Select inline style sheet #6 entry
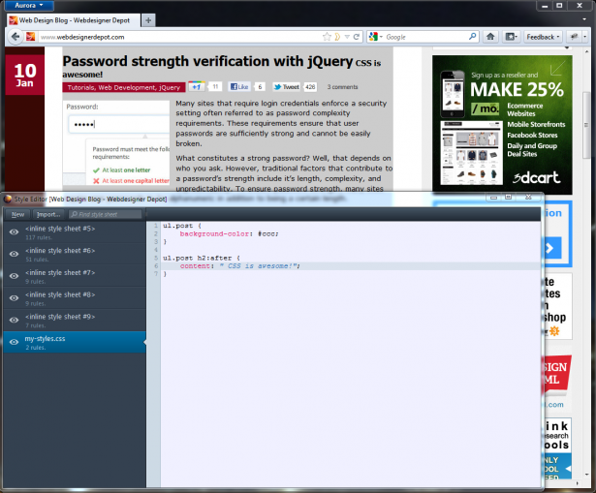The image size is (596, 493). coord(75,254)
